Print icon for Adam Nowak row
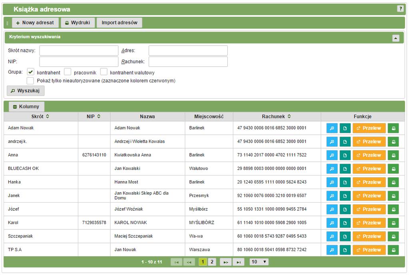Image resolution: width=409 pixels, height=275 pixels. pyautogui.click(x=393, y=128)
